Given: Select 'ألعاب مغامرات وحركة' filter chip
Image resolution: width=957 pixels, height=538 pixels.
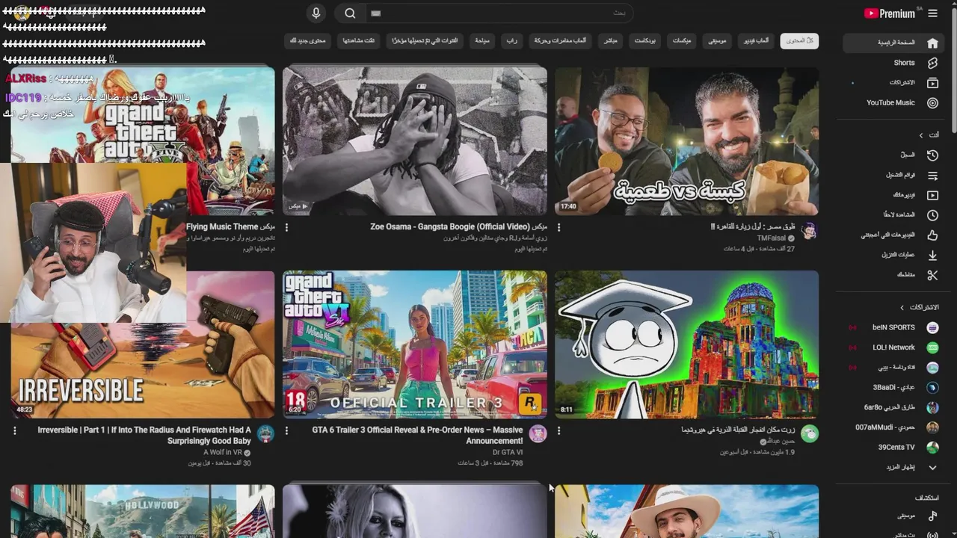Looking at the screenshot, I should pos(559,40).
